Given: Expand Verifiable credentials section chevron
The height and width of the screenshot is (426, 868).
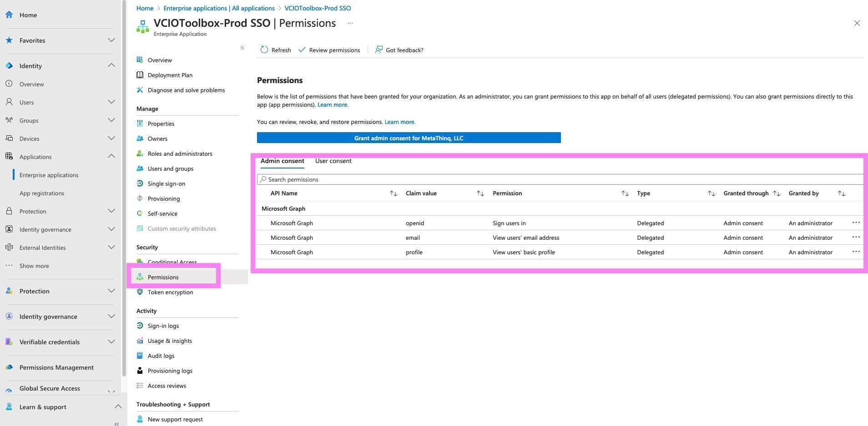Looking at the screenshot, I should tap(111, 342).
